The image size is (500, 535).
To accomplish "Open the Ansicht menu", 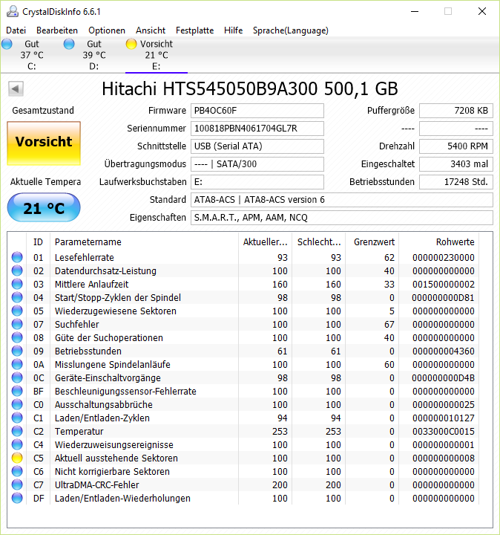I will pos(150,30).
